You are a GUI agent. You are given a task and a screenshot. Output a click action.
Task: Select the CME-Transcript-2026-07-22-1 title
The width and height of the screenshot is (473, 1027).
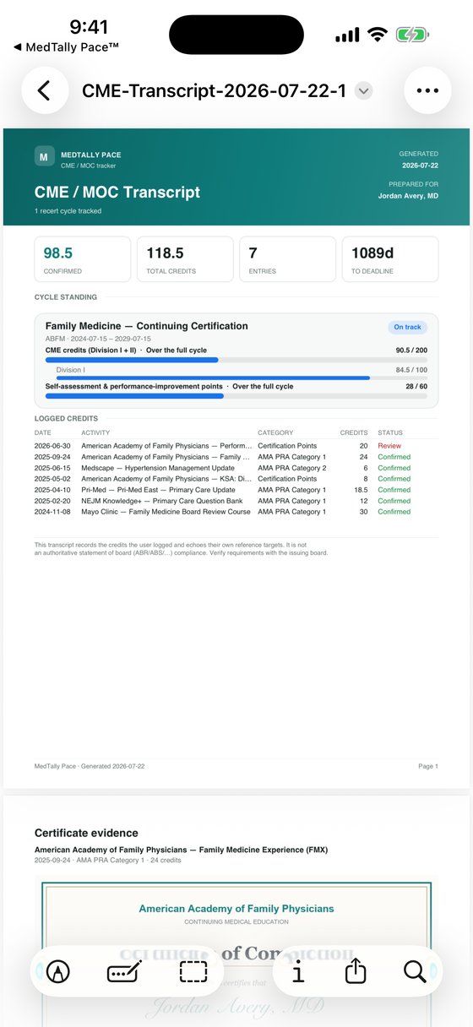(x=214, y=90)
